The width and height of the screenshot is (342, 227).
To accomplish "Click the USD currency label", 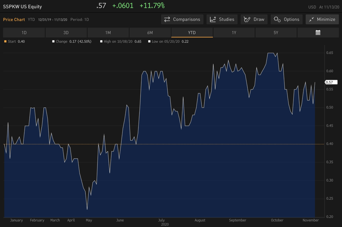I will click(x=312, y=7).
